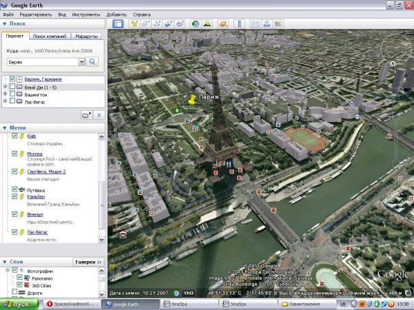
Task: Open the Добавить menu
Action: point(117,14)
